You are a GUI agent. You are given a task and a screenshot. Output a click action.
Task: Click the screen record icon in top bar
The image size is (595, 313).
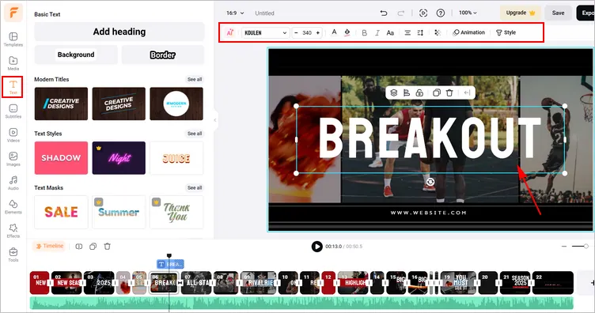(423, 13)
